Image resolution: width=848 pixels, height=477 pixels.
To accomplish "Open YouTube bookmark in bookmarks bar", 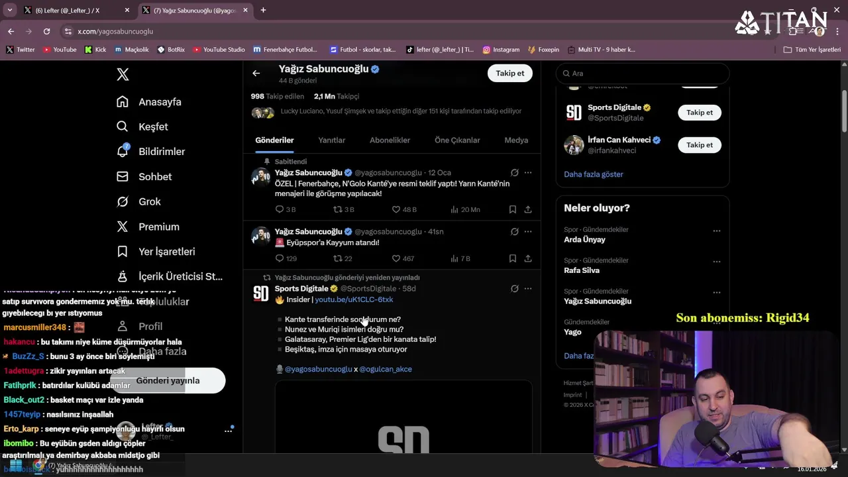I will pos(60,50).
